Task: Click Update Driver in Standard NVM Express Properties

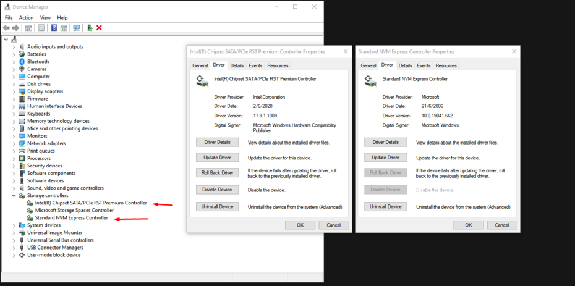Action: coord(386,158)
